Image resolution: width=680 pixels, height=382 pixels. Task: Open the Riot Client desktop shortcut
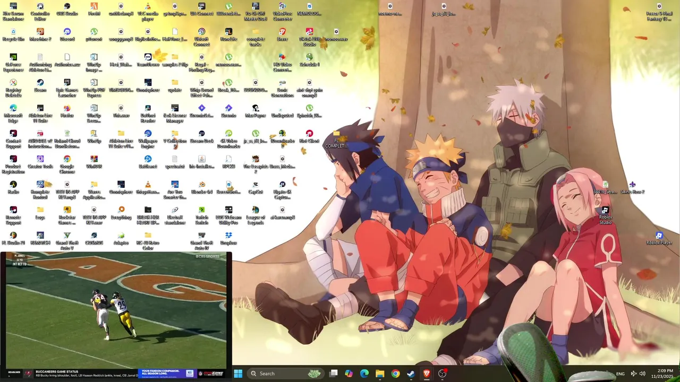pos(309,137)
